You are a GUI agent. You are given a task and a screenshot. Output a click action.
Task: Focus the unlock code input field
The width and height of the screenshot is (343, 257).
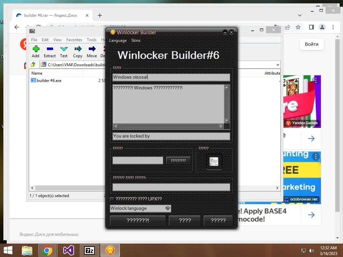tap(138, 160)
